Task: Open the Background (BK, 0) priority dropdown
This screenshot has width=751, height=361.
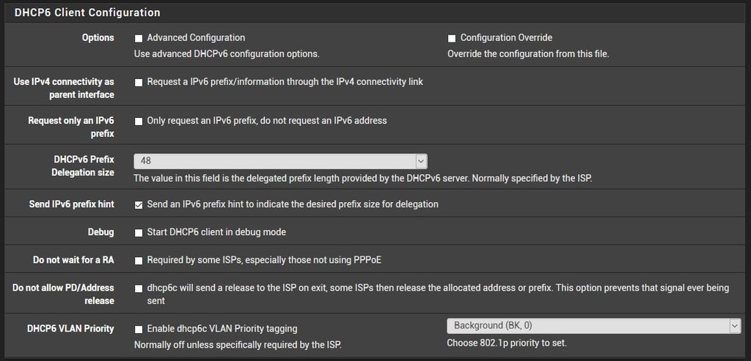Action: [x=593, y=326]
